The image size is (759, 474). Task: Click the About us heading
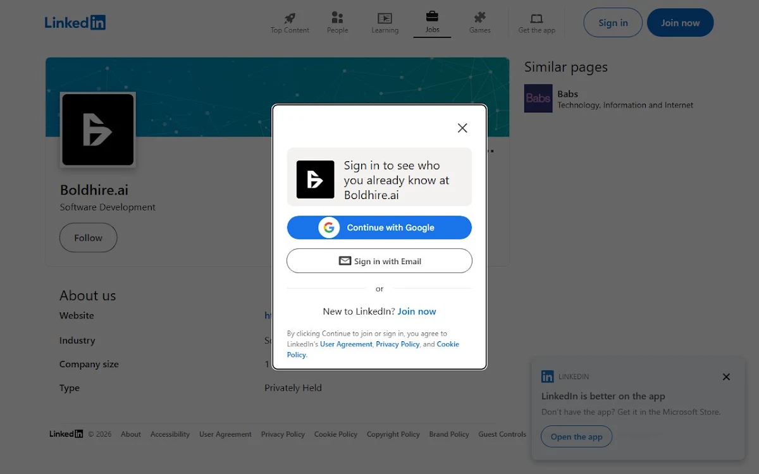tap(88, 296)
